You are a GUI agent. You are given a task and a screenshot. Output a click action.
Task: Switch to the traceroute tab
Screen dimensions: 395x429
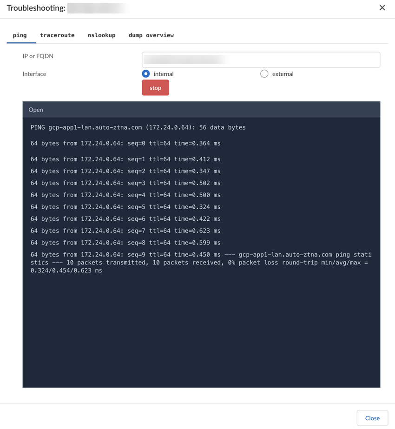(x=57, y=35)
